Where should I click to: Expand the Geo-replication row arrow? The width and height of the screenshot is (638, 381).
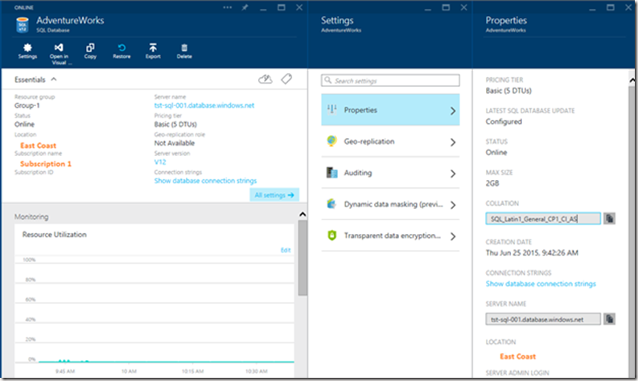pyautogui.click(x=454, y=142)
